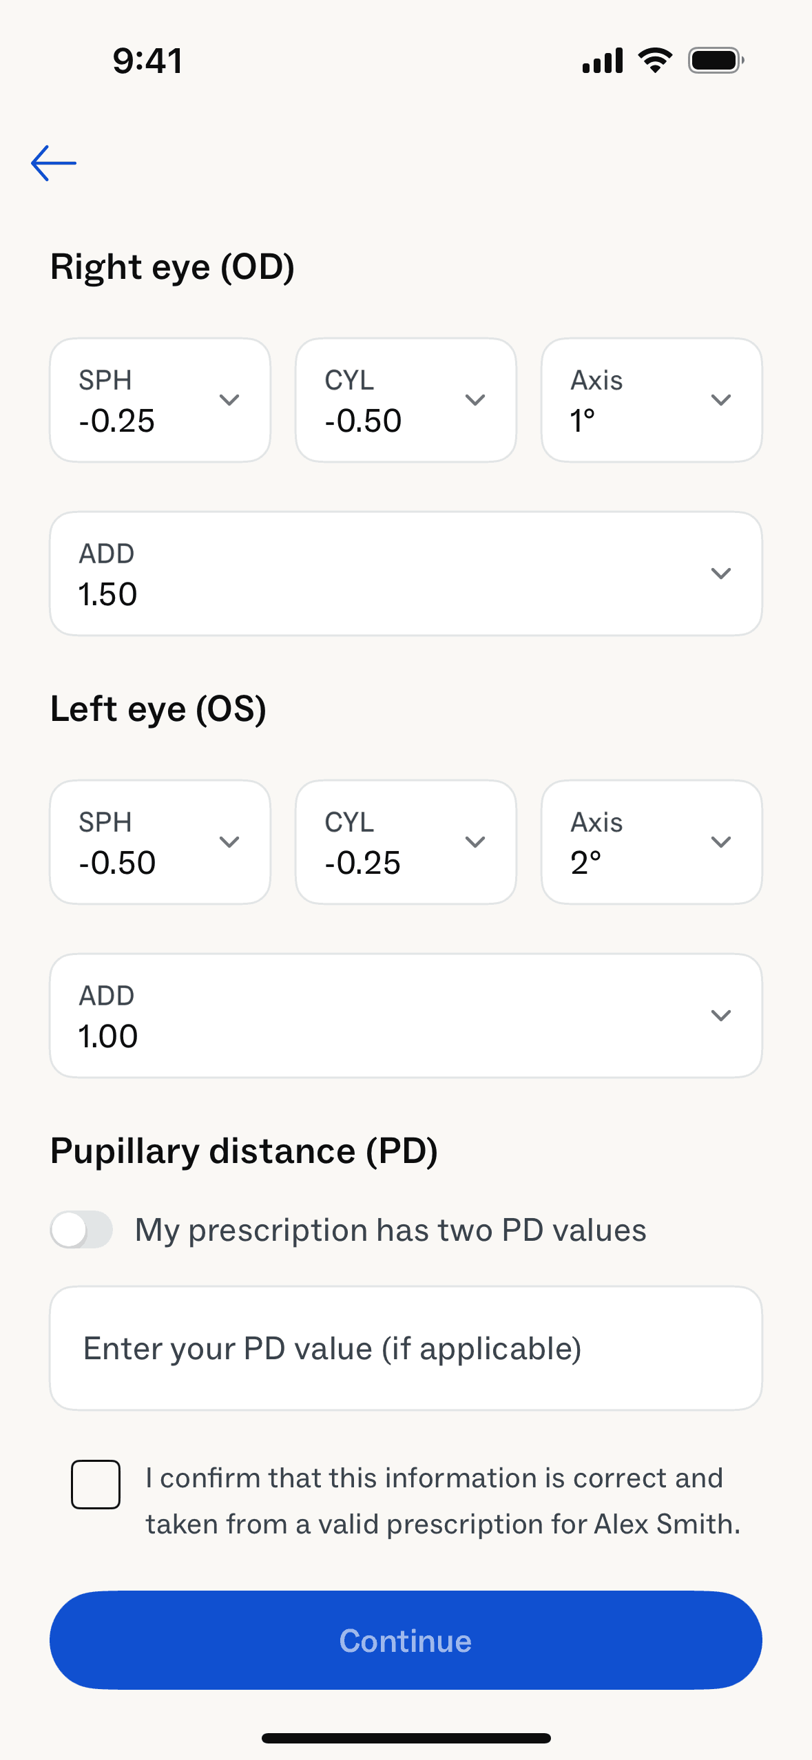
Task: Tap the blue back arrow icon
Action: tap(54, 163)
